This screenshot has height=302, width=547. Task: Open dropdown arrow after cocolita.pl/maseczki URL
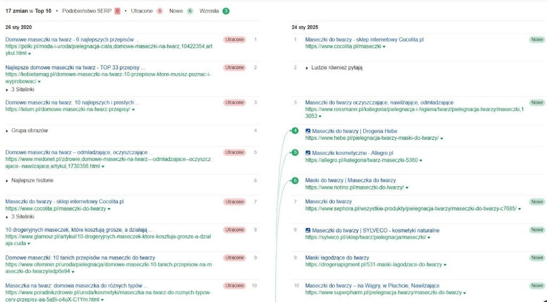click(384, 46)
